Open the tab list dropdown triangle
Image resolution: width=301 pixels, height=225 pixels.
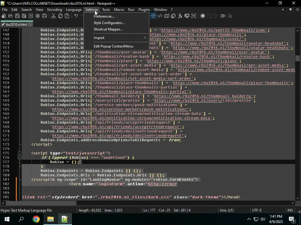290,10
